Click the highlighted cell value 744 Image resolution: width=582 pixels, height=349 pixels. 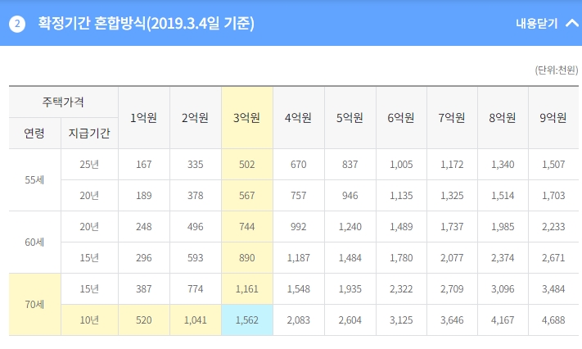(247, 227)
